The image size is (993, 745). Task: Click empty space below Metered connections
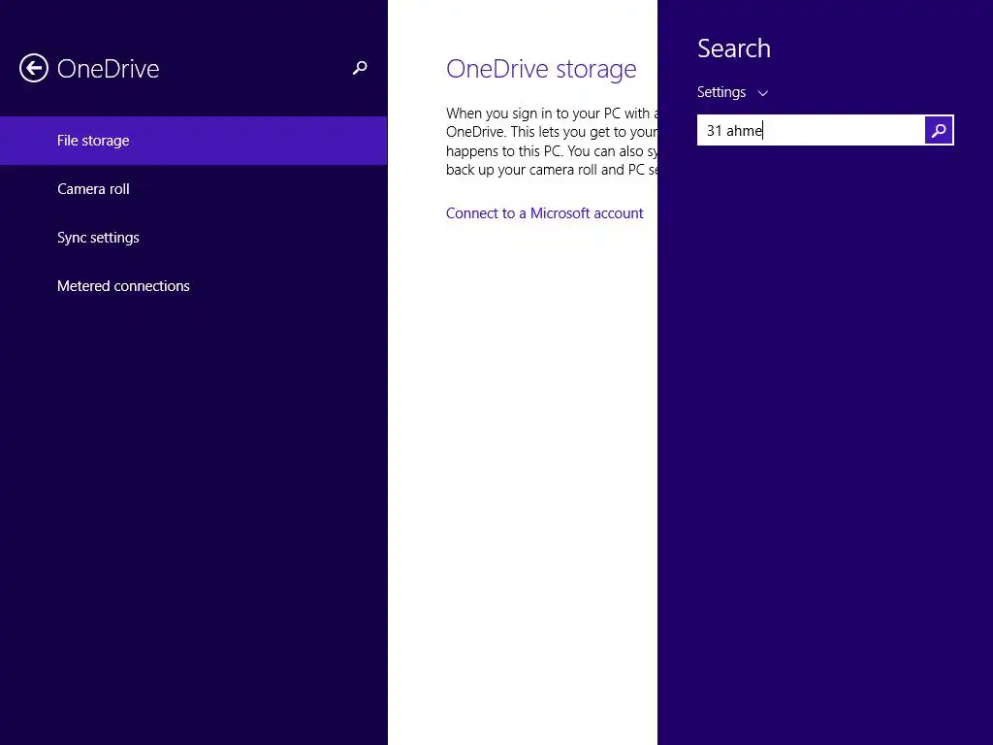click(x=194, y=485)
